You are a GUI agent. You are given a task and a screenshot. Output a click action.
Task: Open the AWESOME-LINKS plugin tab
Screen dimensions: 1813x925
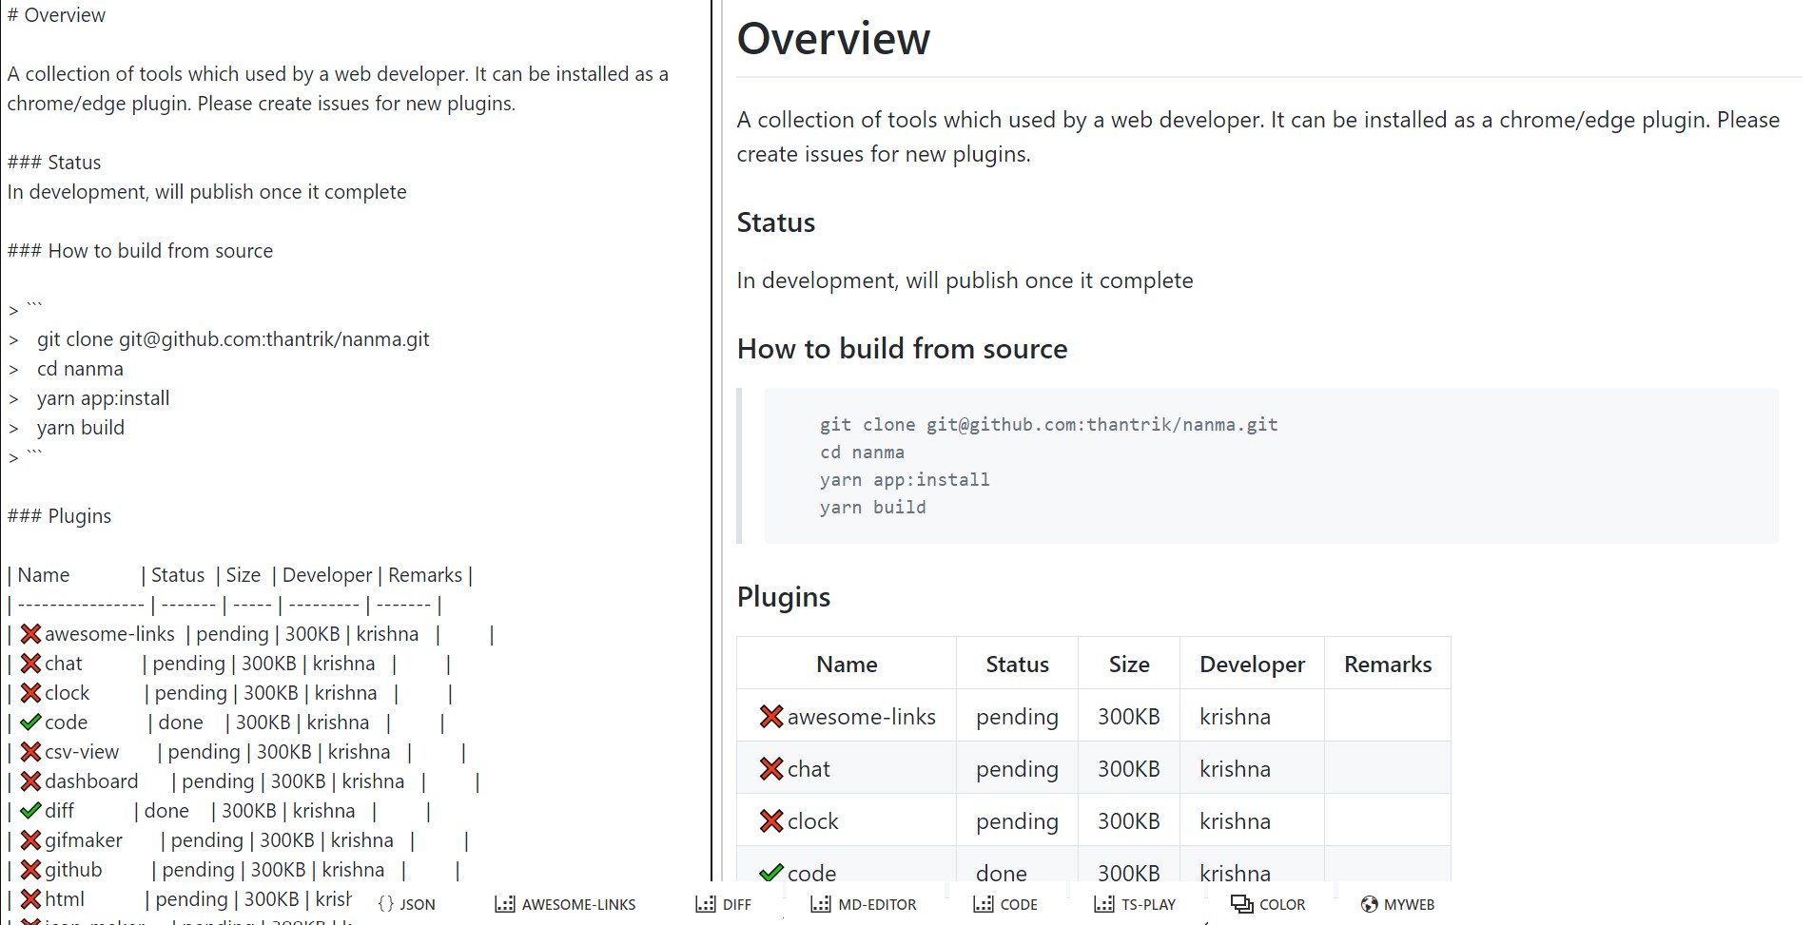[565, 904]
